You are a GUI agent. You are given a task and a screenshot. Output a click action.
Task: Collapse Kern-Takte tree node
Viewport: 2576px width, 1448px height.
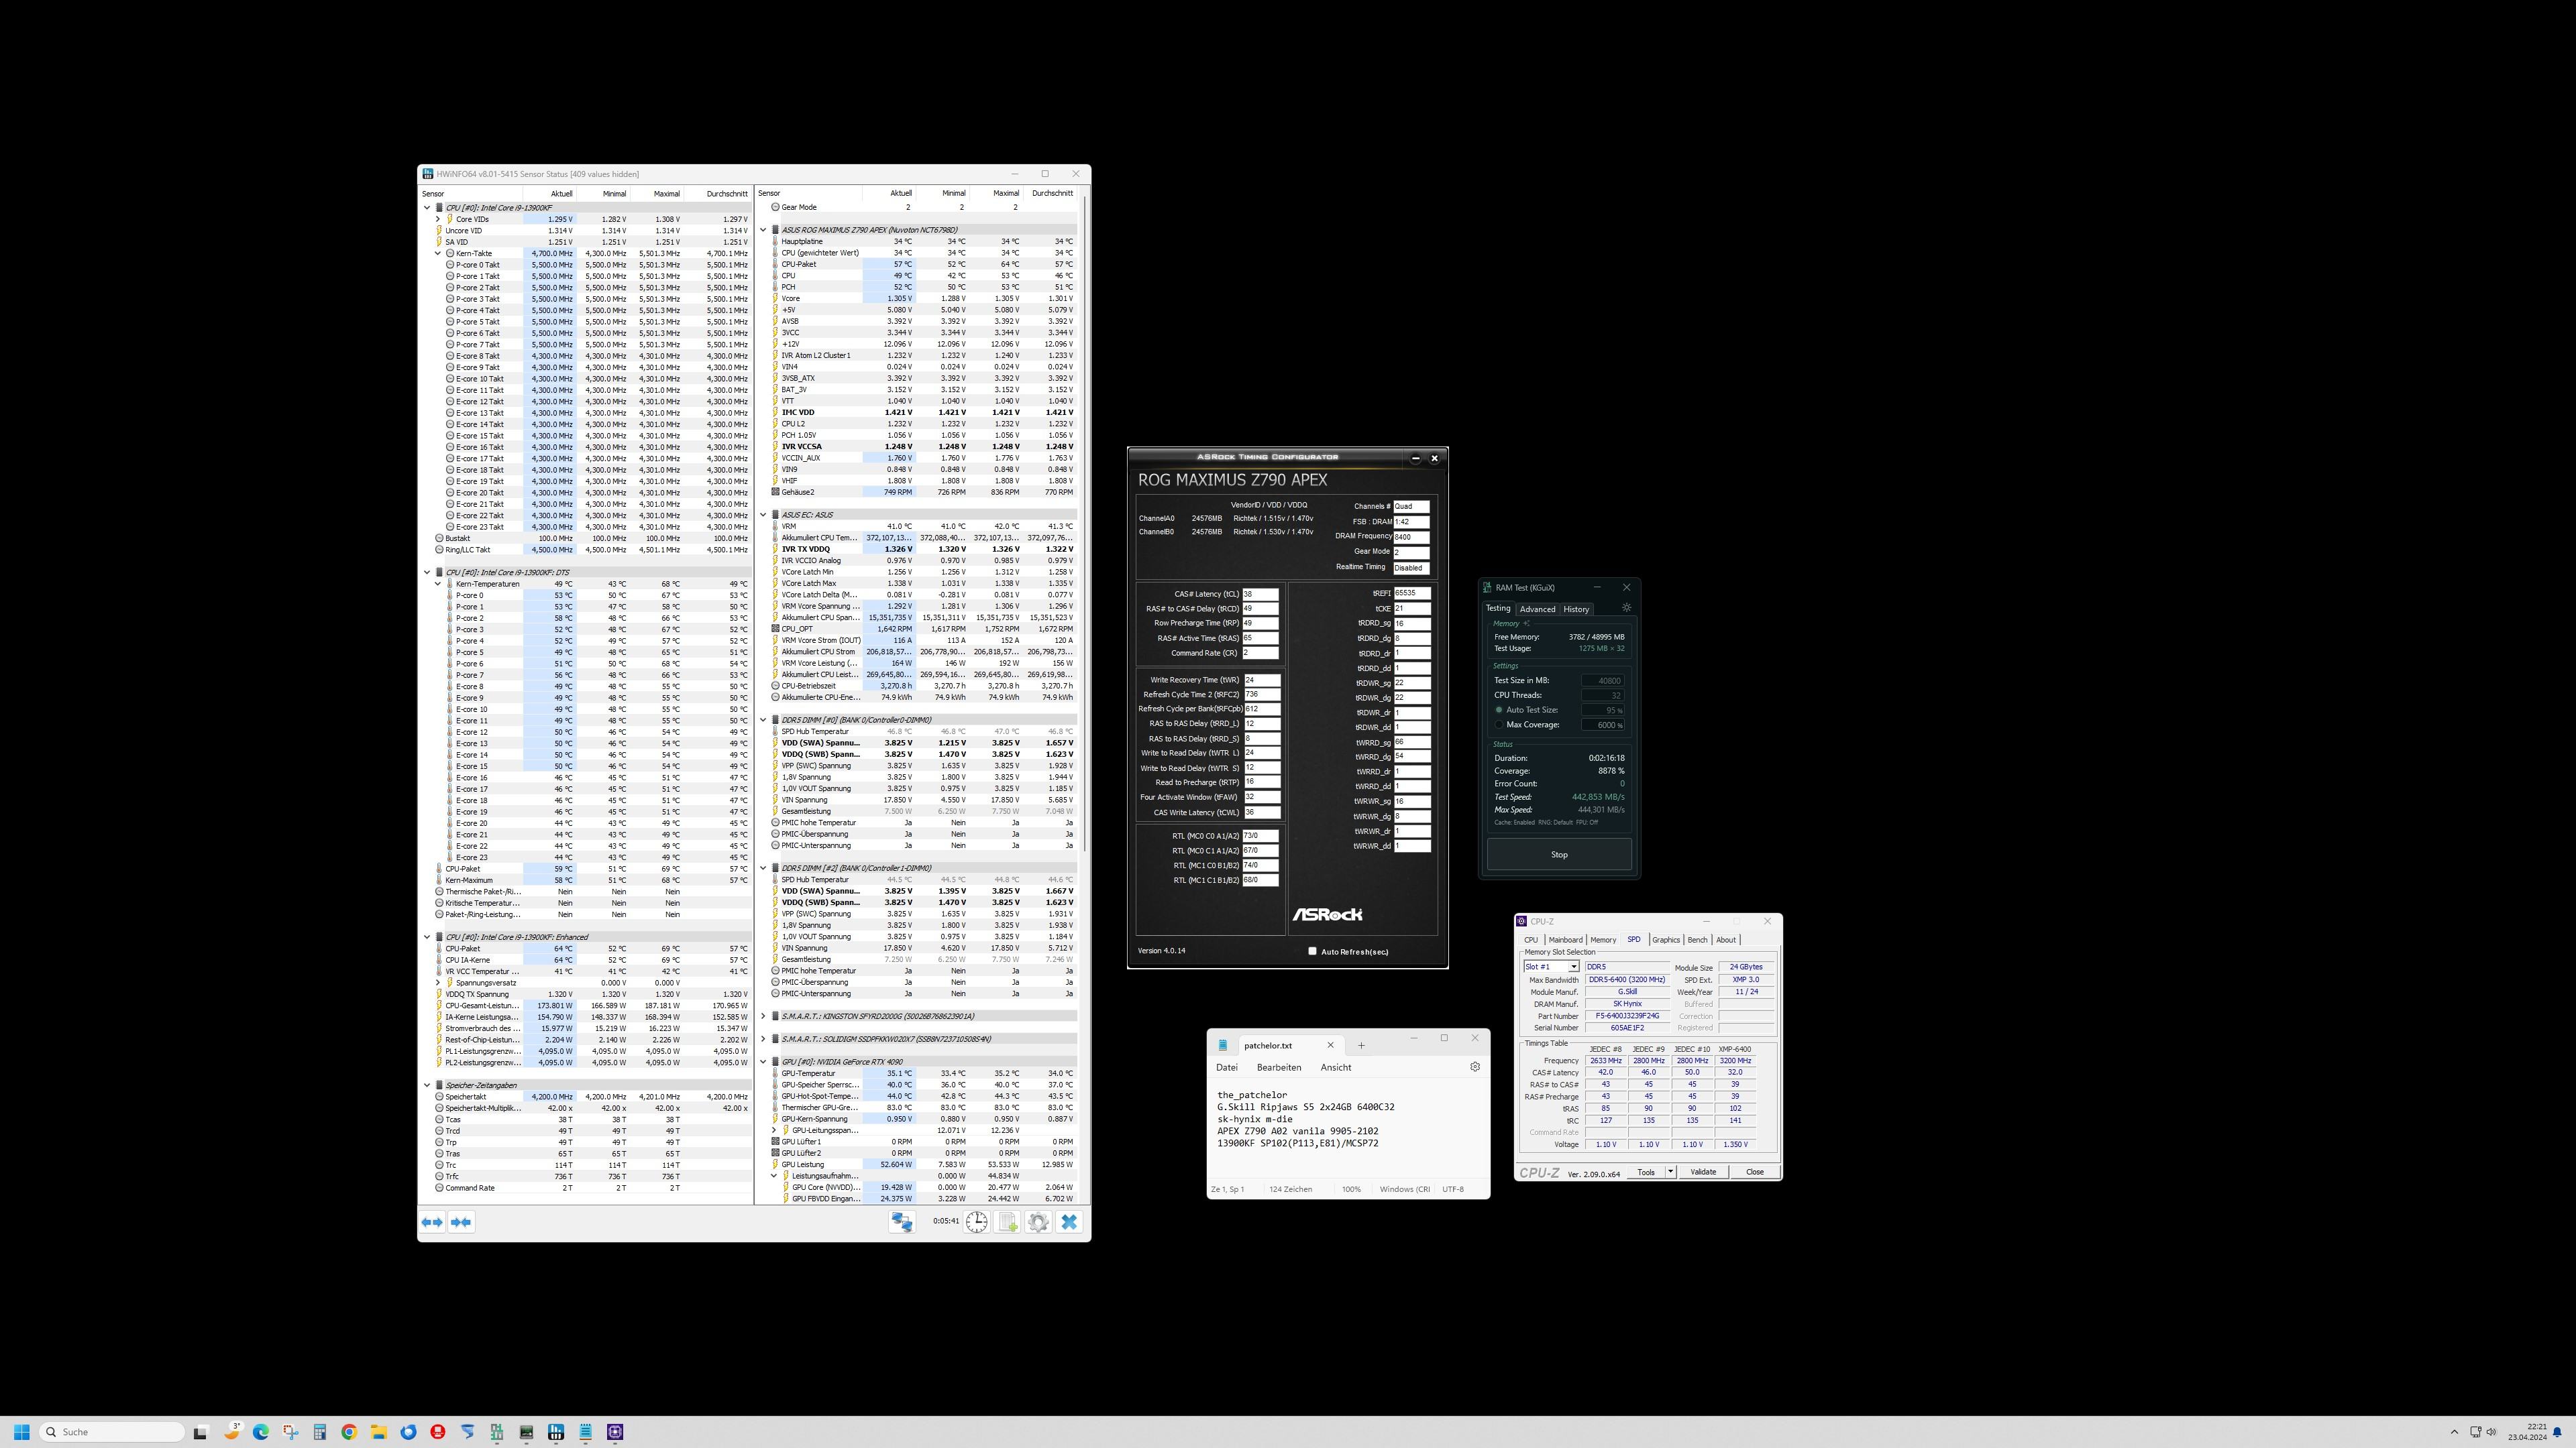(x=438, y=254)
